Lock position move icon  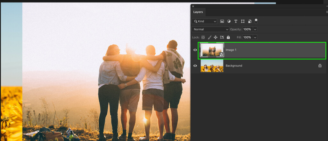coord(216,37)
